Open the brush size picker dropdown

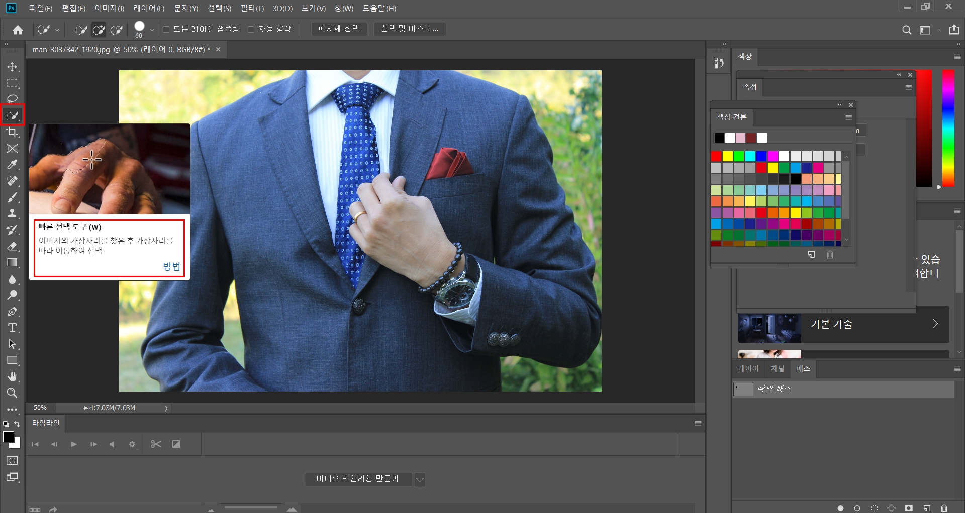pyautogui.click(x=152, y=30)
